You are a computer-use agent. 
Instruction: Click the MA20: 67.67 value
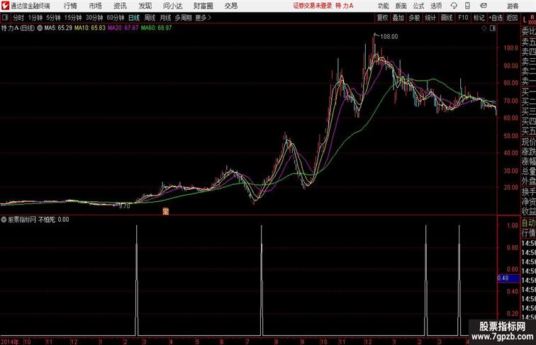pos(123,28)
